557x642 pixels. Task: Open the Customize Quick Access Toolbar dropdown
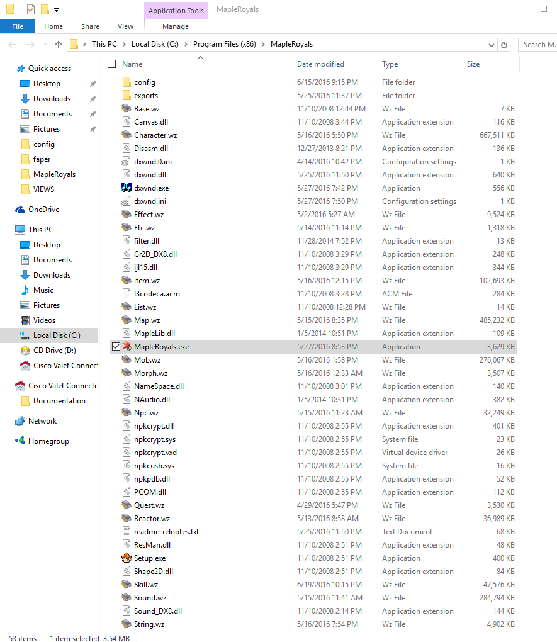click(56, 10)
